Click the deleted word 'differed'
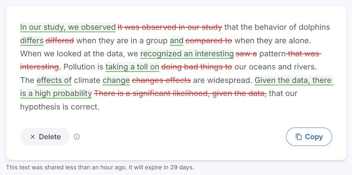Viewport: 352px width, 175px height. coord(60,41)
